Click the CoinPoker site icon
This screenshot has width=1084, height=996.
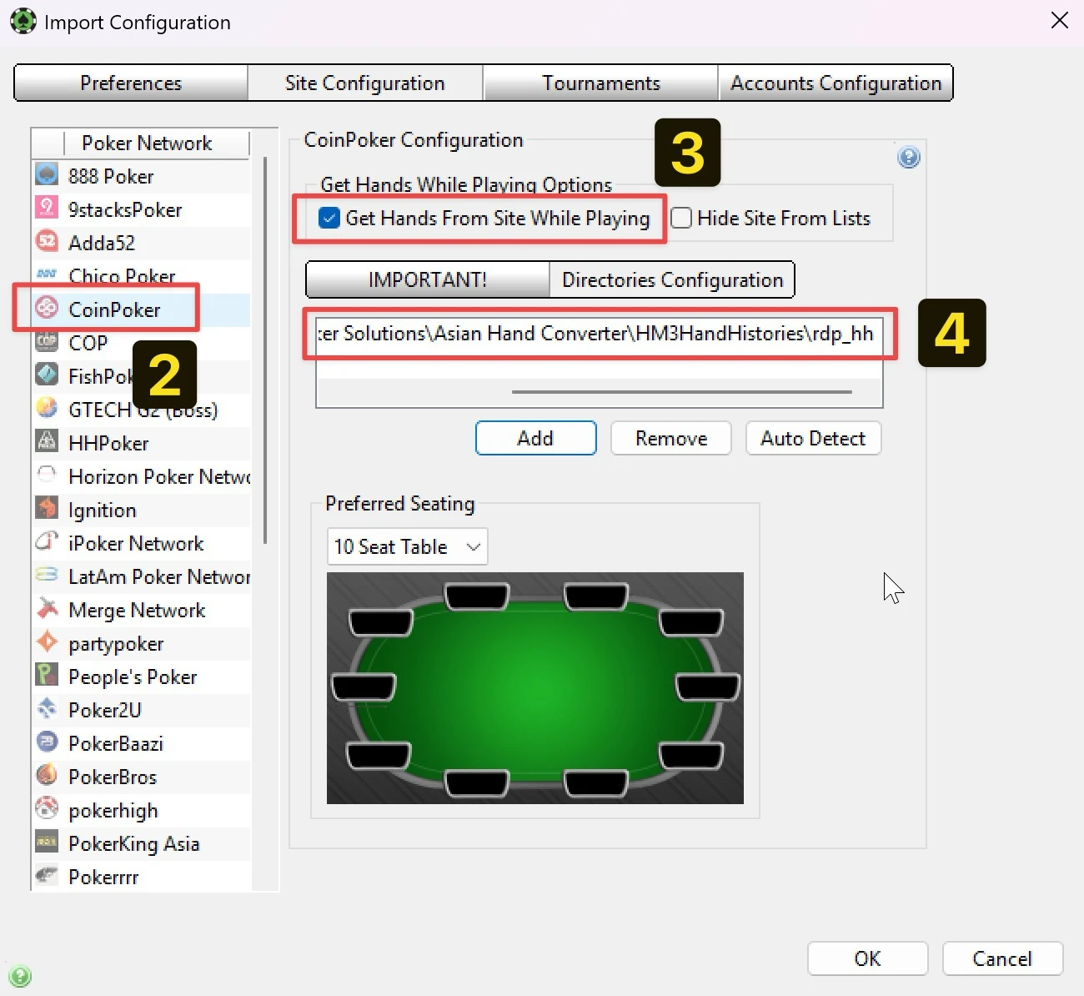click(x=47, y=309)
